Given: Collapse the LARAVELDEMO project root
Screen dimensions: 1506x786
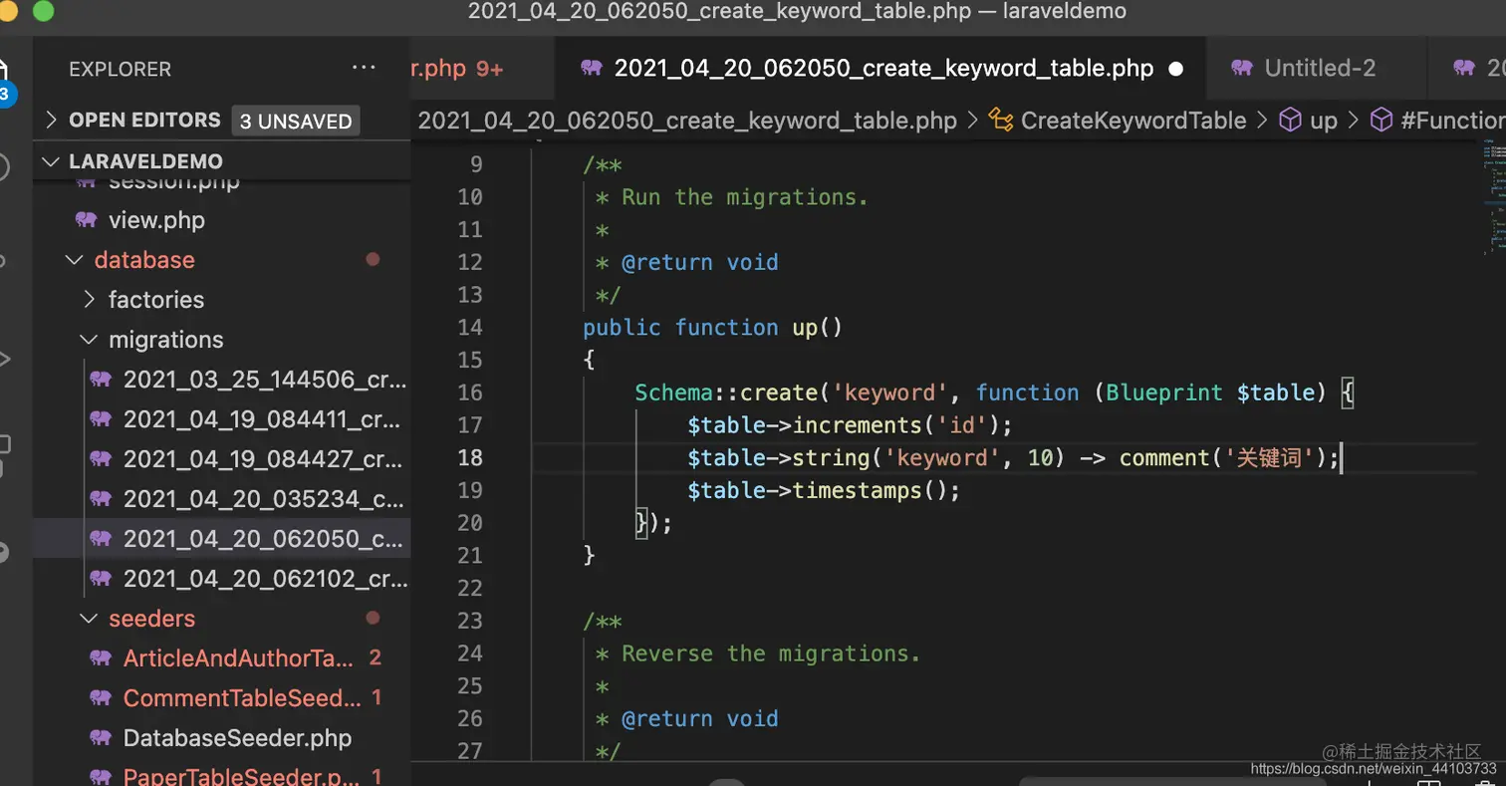Looking at the screenshot, I should (x=52, y=161).
